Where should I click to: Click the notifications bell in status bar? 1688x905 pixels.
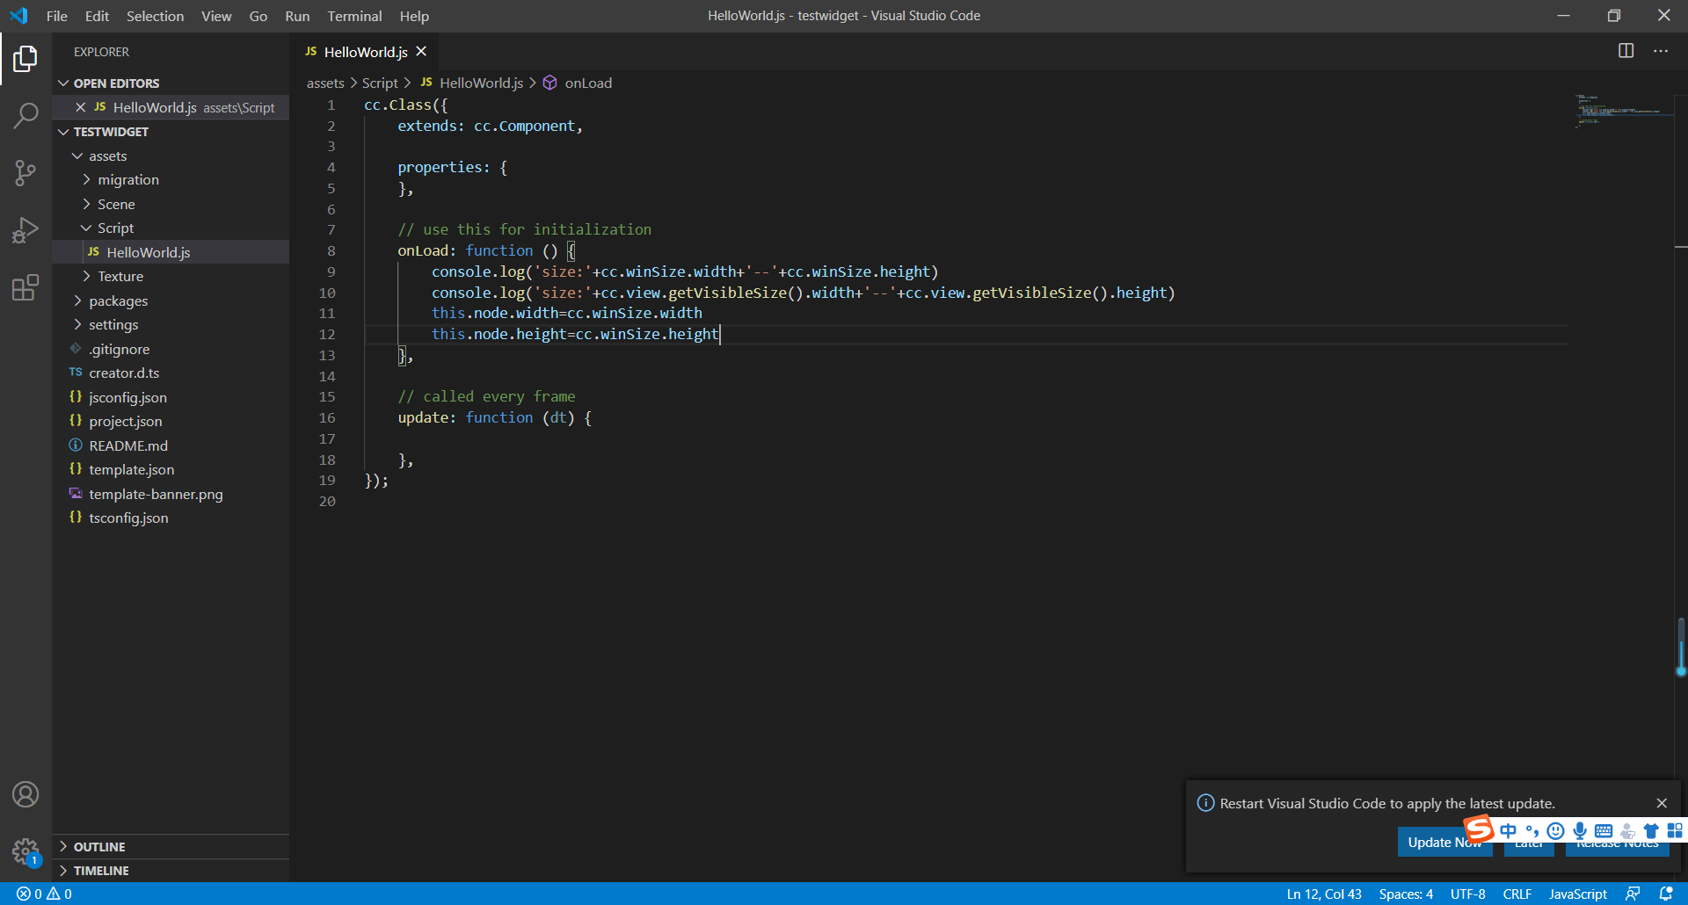tap(1665, 894)
